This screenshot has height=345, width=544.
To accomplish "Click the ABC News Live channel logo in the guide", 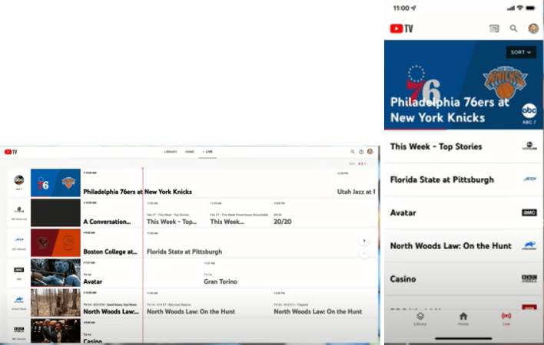I will click(x=18, y=210).
